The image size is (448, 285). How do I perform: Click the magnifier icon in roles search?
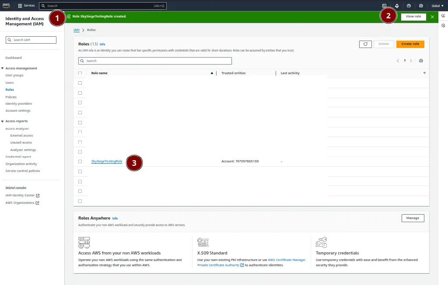(x=82, y=61)
